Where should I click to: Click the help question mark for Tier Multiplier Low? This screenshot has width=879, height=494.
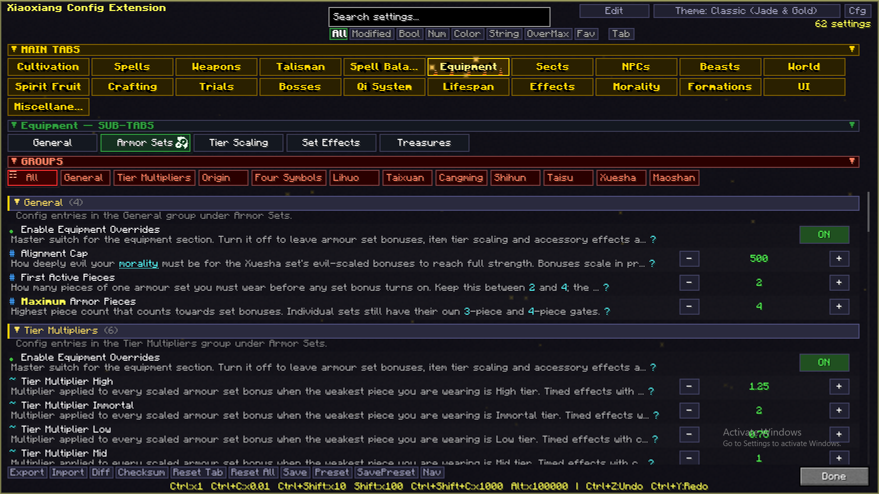655,439
